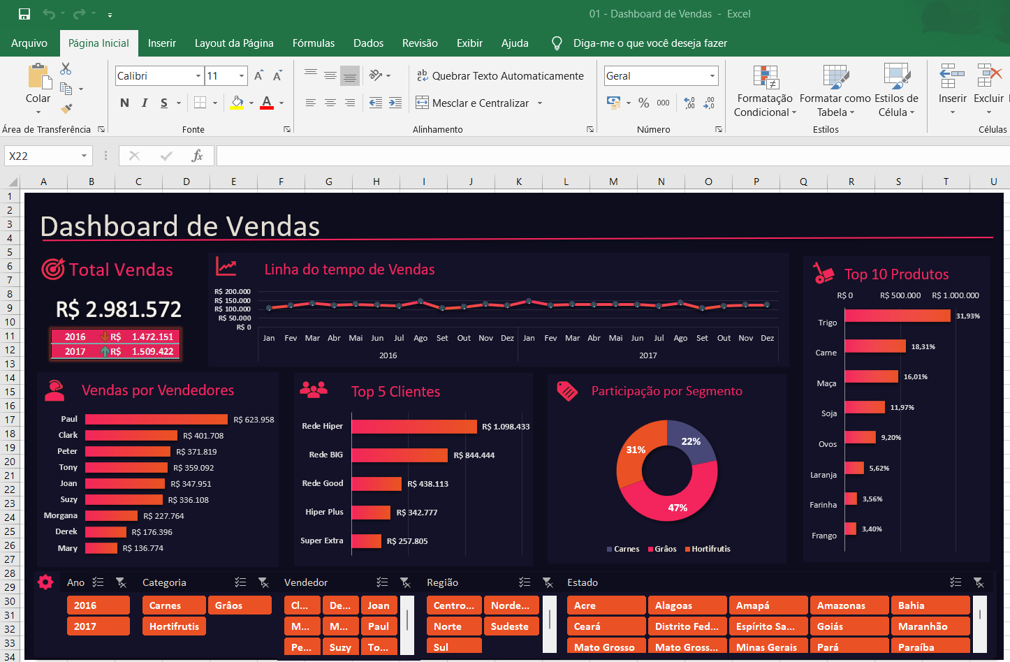The width and height of the screenshot is (1010, 662).
Task: Open the Geral number format dropdown
Action: (x=712, y=75)
